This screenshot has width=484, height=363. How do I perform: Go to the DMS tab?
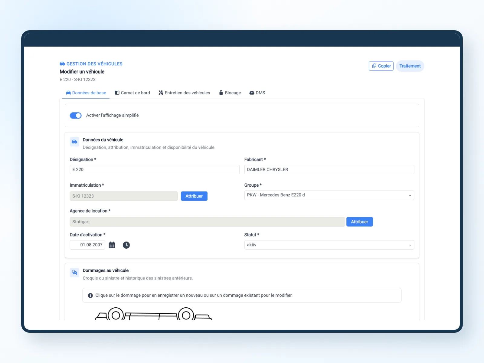[257, 93]
